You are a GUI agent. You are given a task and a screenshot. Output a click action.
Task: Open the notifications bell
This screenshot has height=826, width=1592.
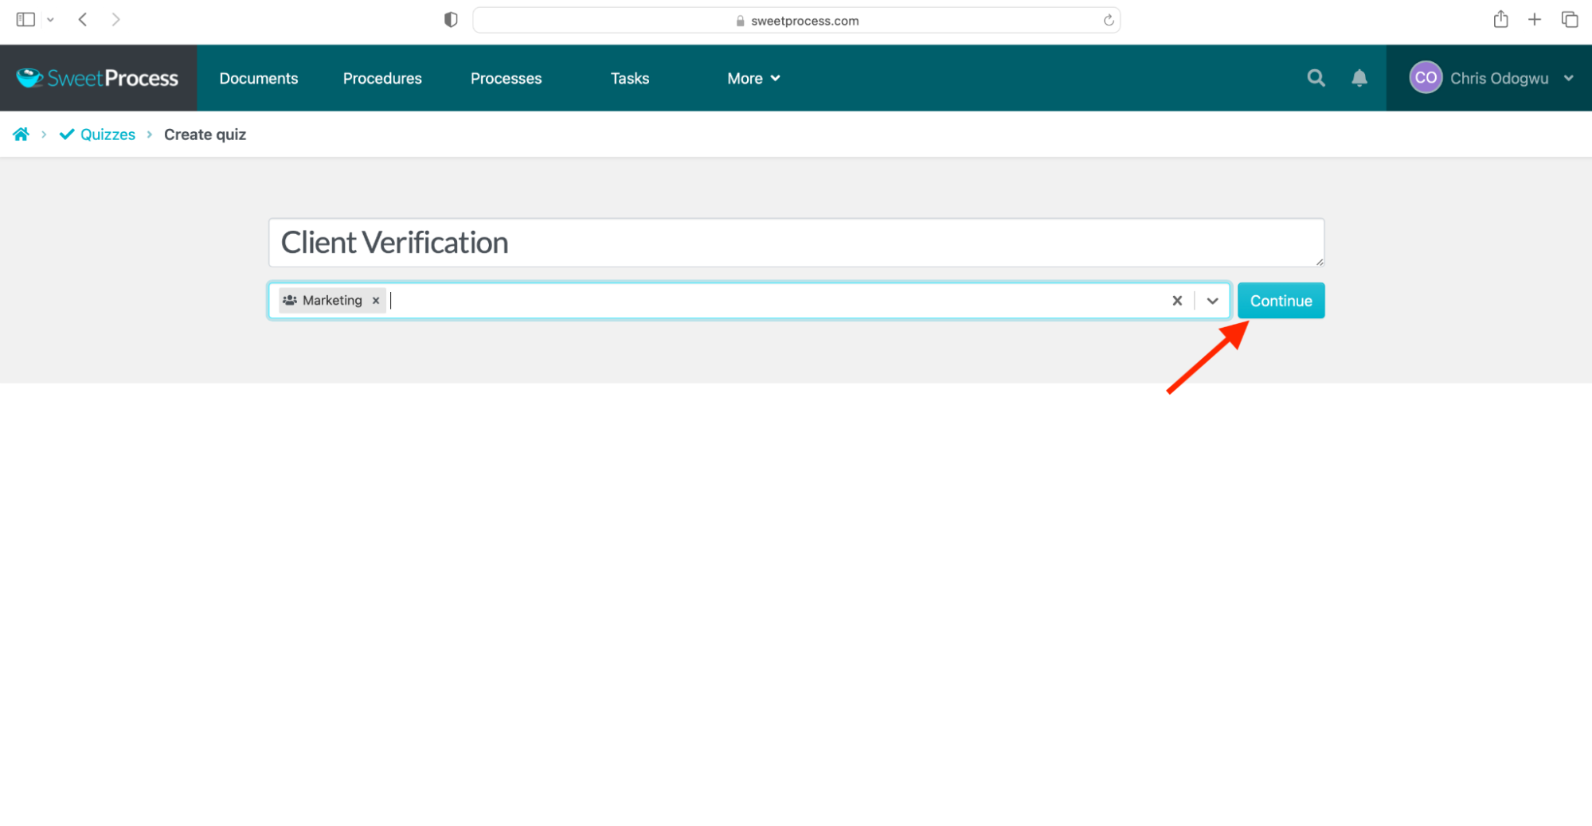(1359, 78)
